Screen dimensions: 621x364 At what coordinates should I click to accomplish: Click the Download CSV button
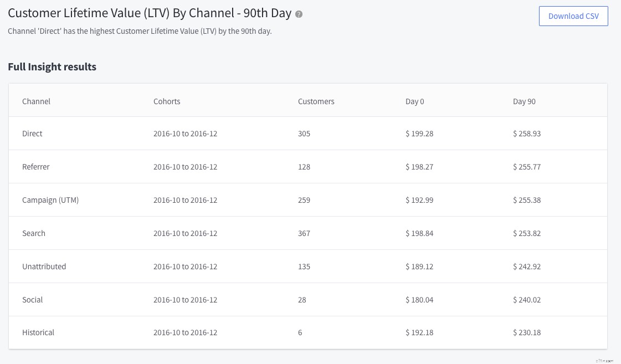click(x=573, y=16)
